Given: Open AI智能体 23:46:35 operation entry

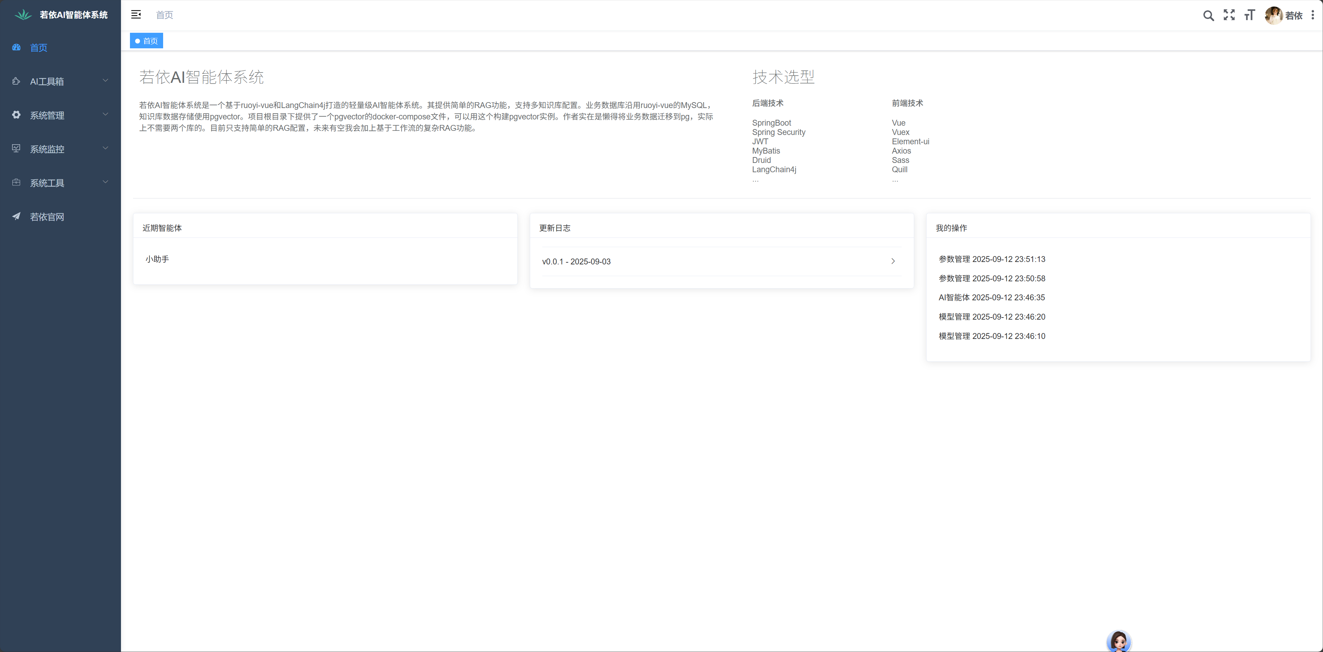Looking at the screenshot, I should tap(991, 298).
